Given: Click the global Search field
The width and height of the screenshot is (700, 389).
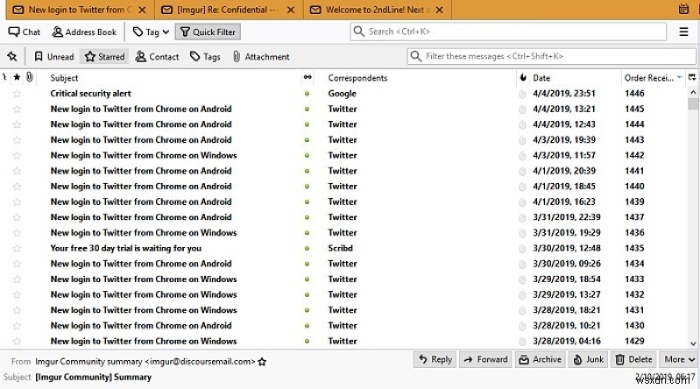Looking at the screenshot, I should 508,32.
